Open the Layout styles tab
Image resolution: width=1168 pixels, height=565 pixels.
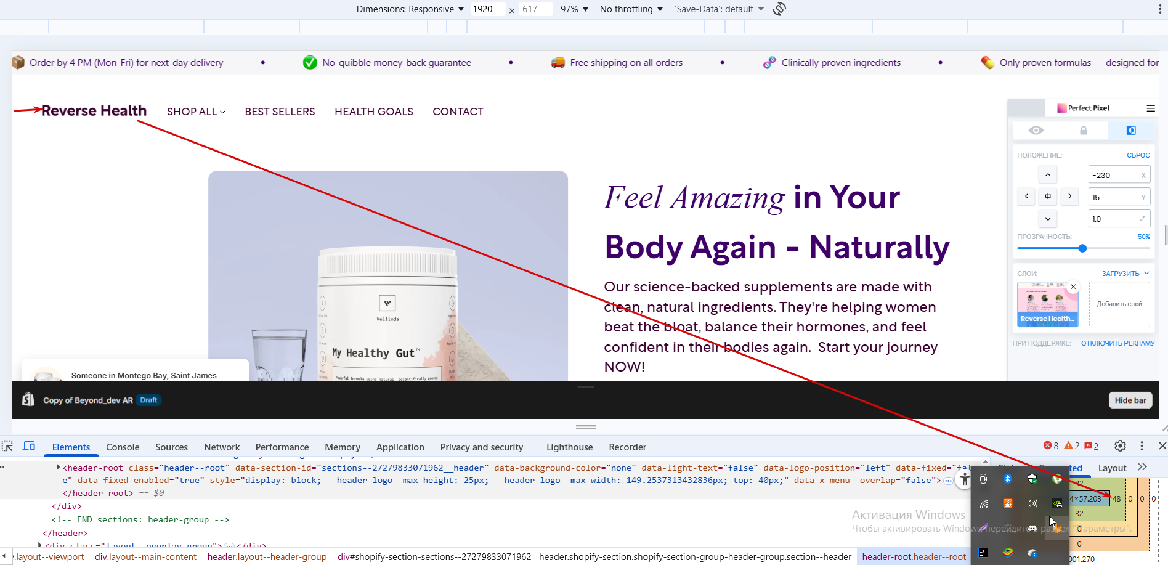1112,468
